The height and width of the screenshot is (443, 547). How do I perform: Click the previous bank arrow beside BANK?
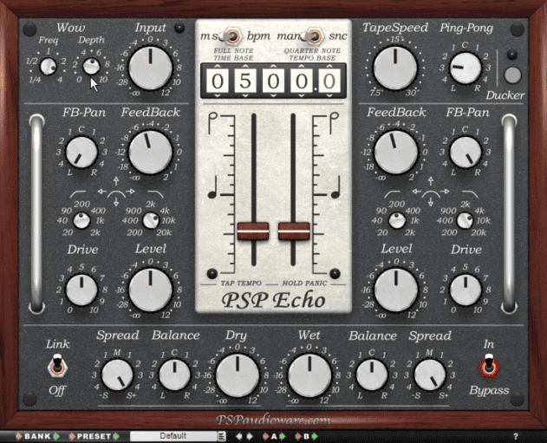click(19, 436)
